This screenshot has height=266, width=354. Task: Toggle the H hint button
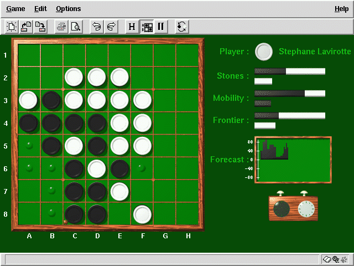click(132, 26)
